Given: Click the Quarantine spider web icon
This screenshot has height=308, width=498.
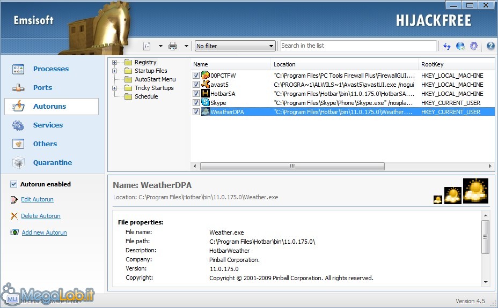Looking at the screenshot, I should click(x=18, y=162).
